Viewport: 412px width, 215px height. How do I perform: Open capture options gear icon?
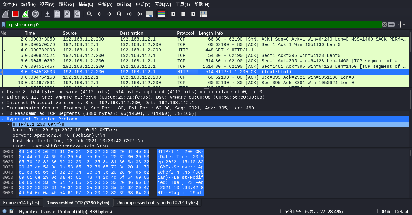tap(35, 14)
